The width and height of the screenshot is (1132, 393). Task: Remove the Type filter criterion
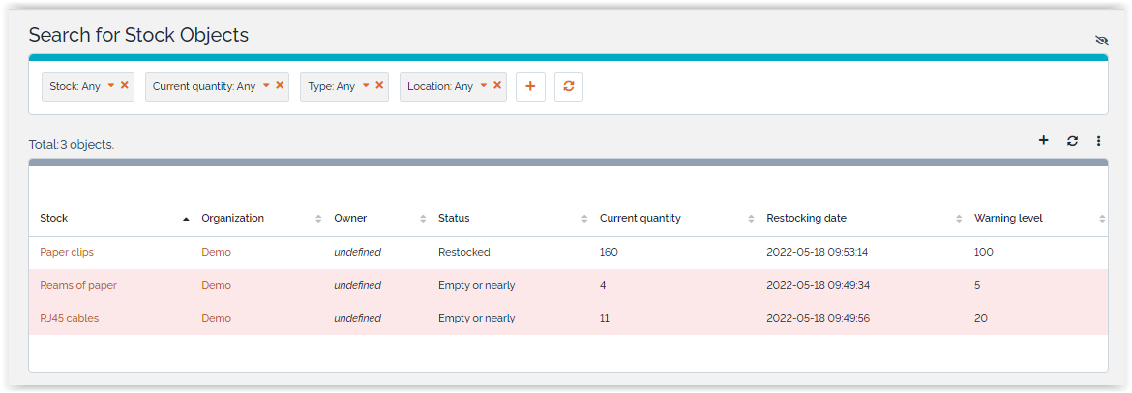[x=379, y=85]
